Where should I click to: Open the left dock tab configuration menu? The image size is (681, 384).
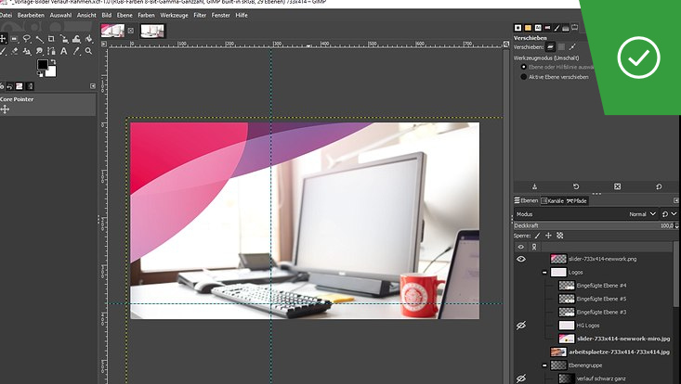(93, 86)
